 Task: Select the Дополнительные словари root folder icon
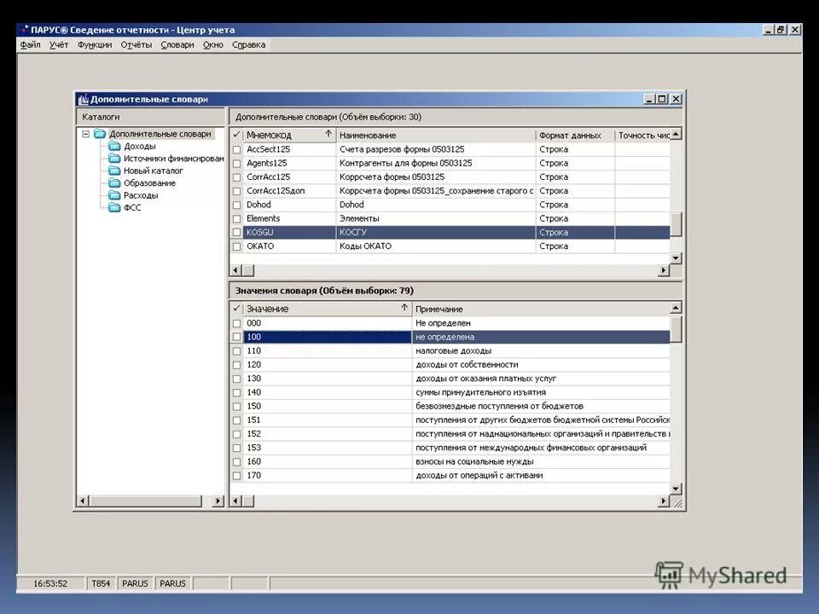pyautogui.click(x=100, y=134)
